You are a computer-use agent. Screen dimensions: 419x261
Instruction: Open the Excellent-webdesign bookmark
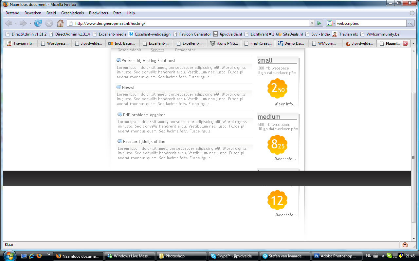(150, 34)
